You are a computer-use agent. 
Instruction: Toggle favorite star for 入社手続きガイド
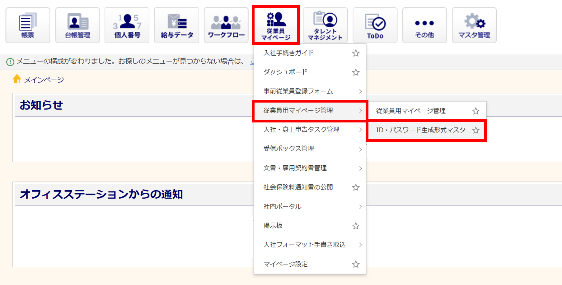[x=356, y=53]
